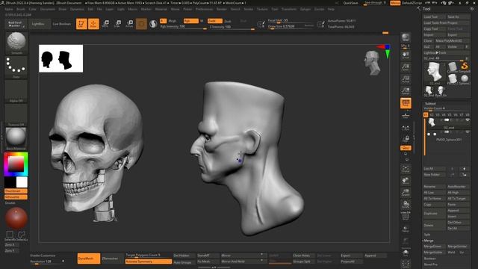Click the head camera navigation gizmo
The width and height of the screenshot is (478, 269).
tap(372, 63)
